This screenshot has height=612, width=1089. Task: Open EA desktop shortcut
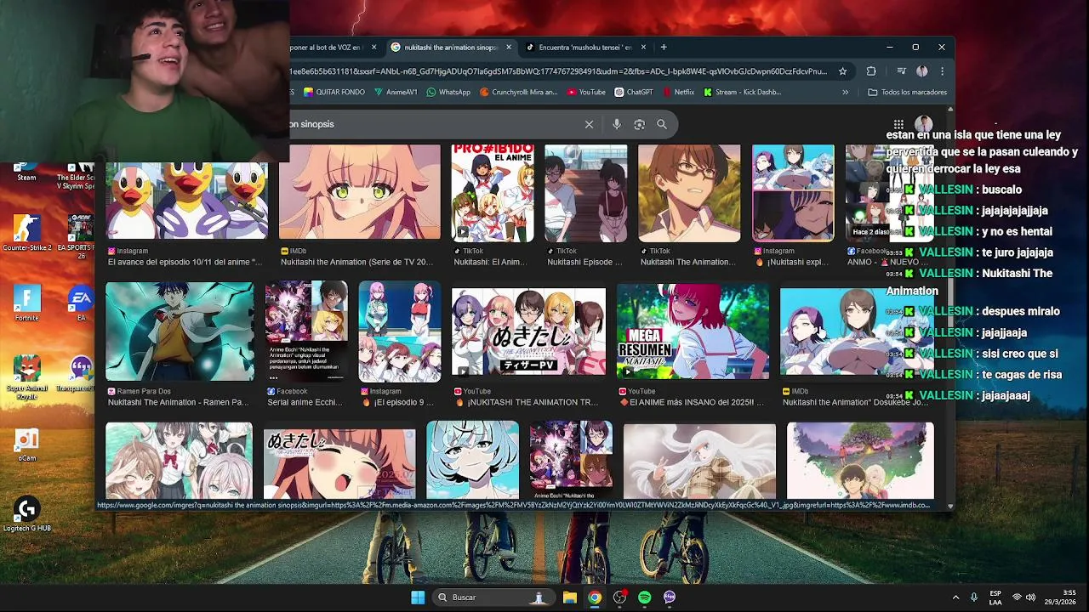[x=81, y=303]
